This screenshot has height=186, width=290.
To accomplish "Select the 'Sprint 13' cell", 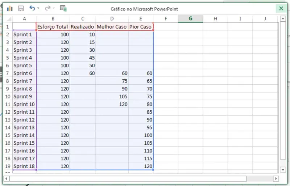I will (x=24, y=128).
